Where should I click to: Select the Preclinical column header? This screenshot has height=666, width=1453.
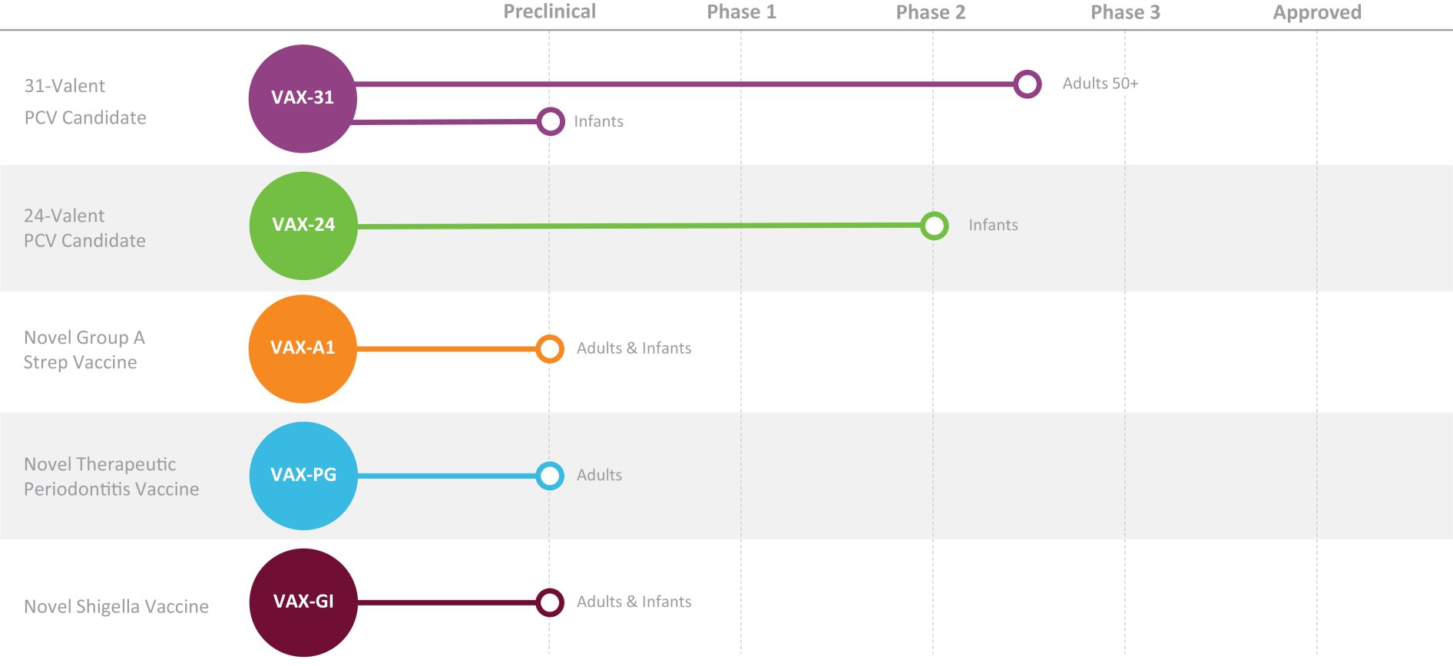[x=549, y=12]
